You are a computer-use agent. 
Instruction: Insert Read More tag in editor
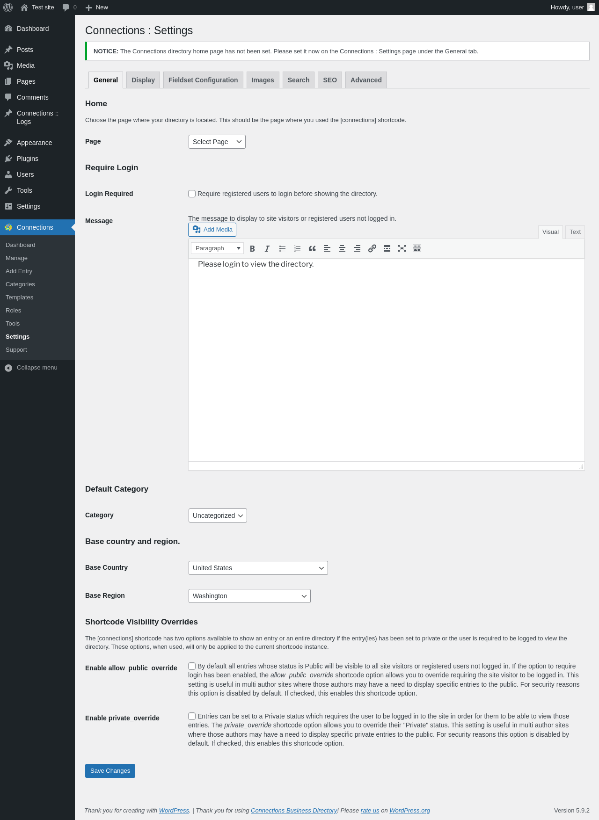pyautogui.click(x=387, y=248)
